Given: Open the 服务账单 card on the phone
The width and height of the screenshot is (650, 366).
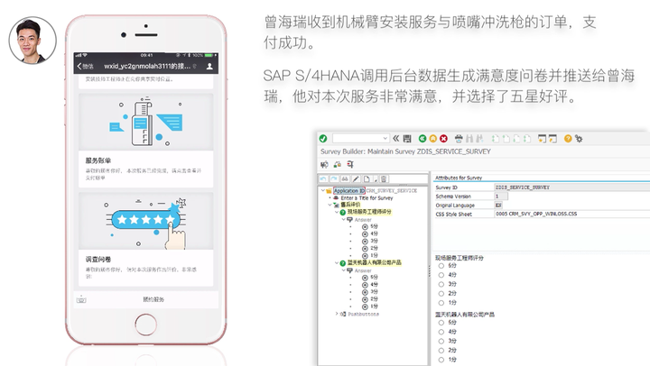Looking at the screenshot, I should point(146,141).
